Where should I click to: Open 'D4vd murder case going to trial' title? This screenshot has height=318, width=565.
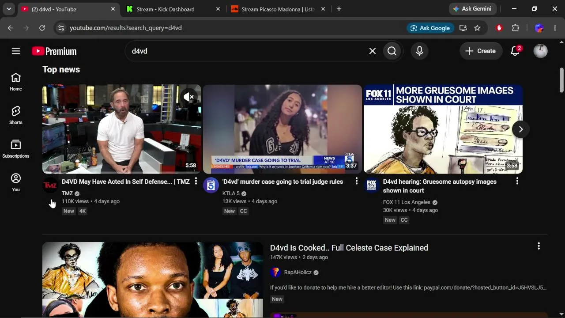282,182
